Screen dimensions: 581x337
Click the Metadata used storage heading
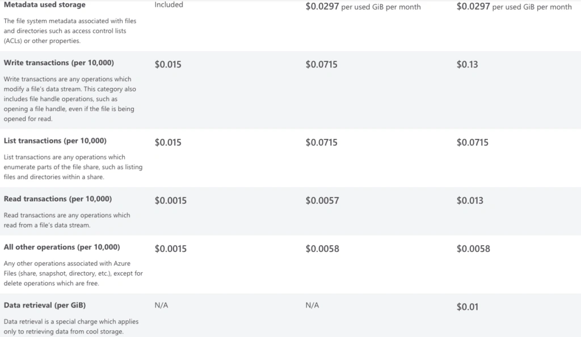coord(44,5)
